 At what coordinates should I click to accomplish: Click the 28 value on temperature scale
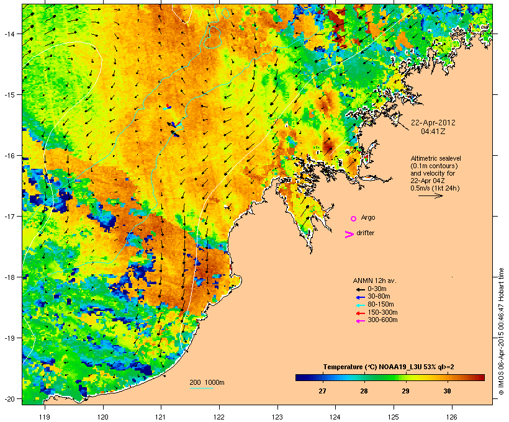(x=364, y=391)
